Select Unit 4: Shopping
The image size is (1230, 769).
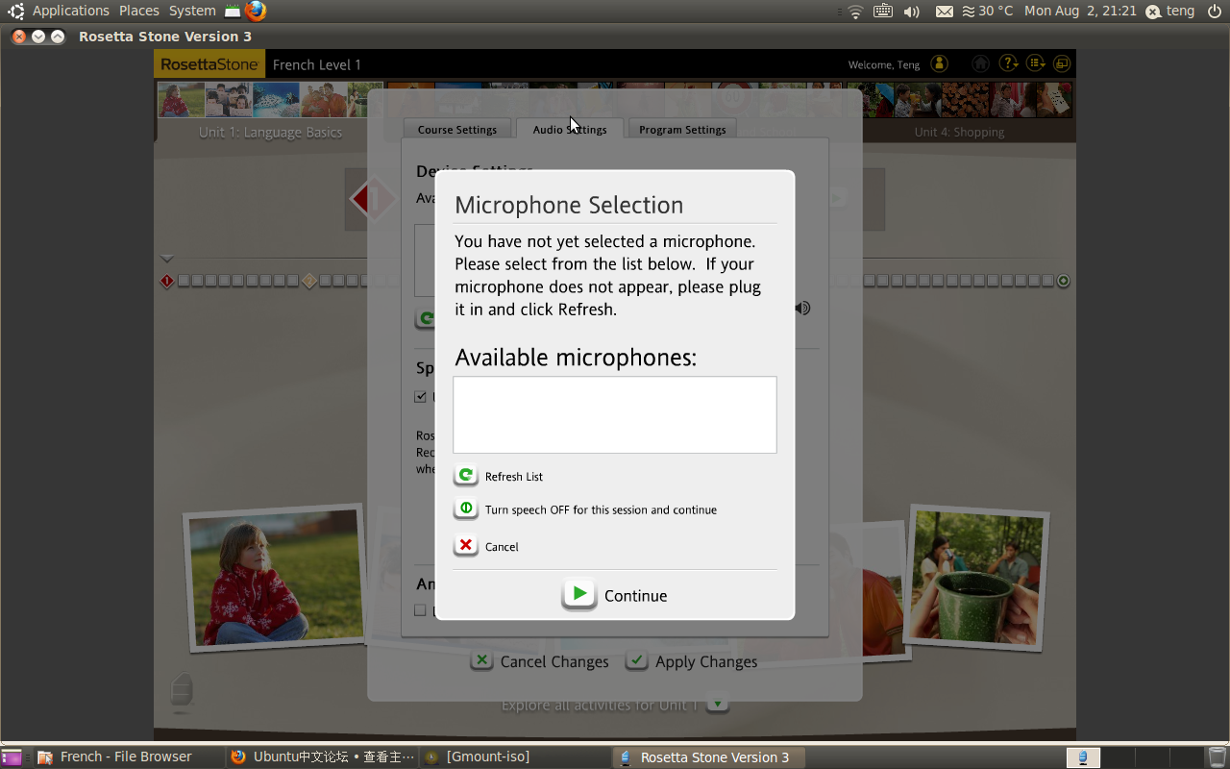point(959,133)
